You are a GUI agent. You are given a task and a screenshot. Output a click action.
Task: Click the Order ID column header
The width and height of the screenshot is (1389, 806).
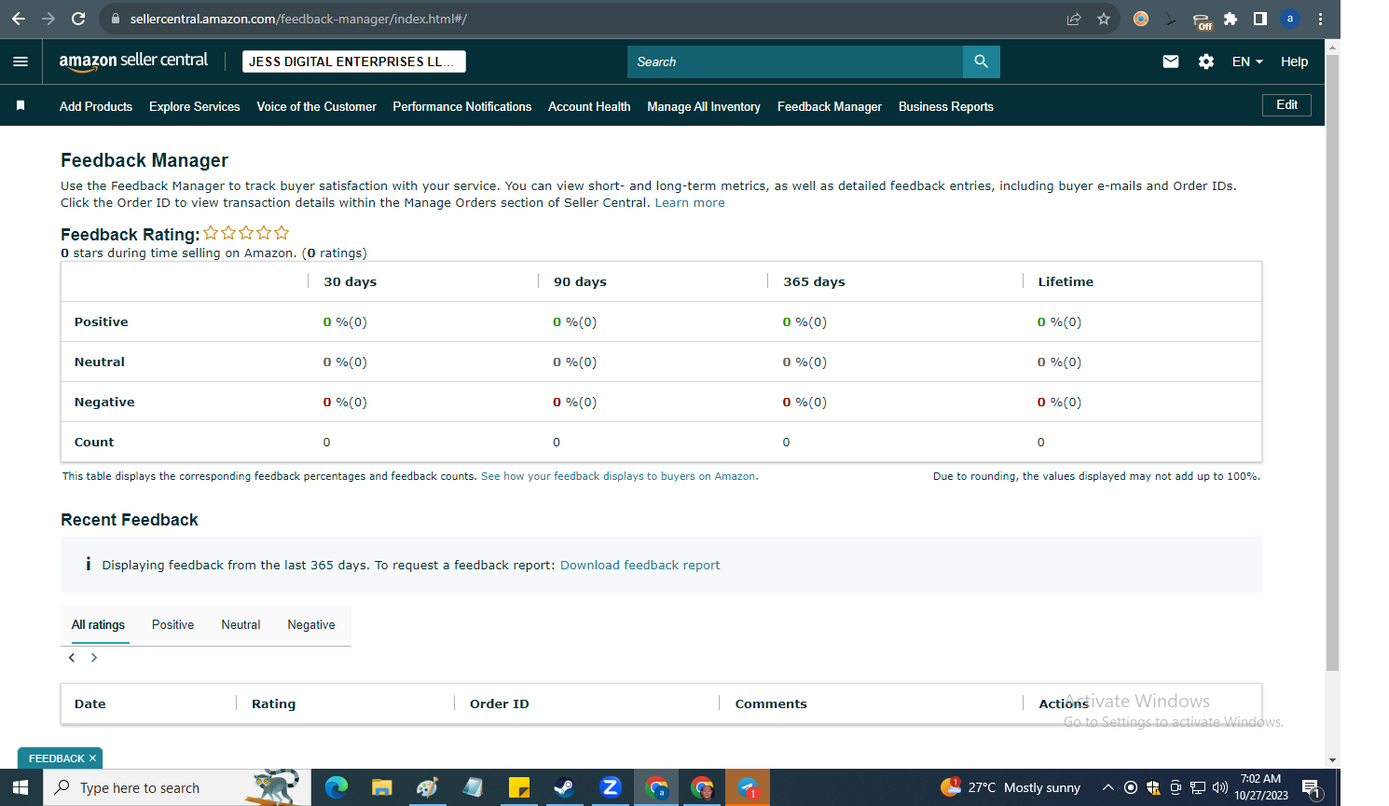pyautogui.click(x=500, y=704)
